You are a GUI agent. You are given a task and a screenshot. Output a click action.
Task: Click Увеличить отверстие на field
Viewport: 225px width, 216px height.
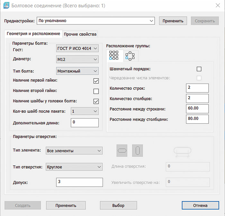[188, 182]
